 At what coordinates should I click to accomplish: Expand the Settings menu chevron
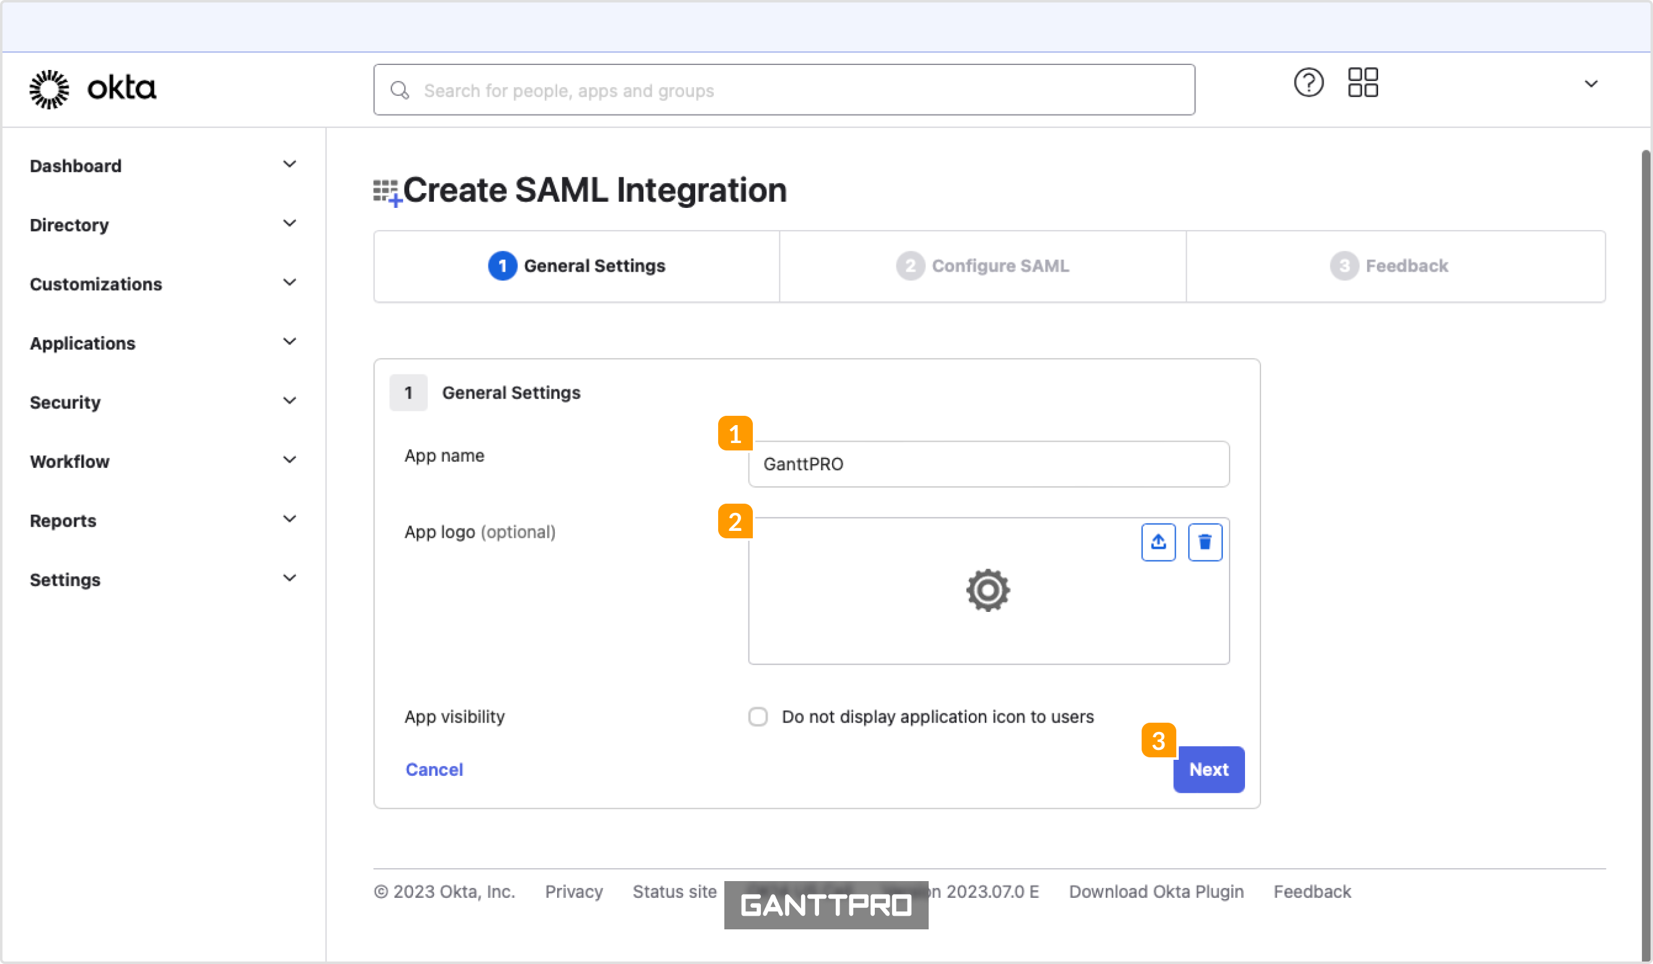tap(289, 579)
